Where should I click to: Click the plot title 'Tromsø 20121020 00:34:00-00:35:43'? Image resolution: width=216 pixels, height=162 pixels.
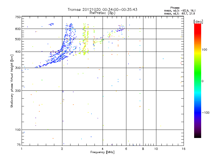(x=102, y=9)
